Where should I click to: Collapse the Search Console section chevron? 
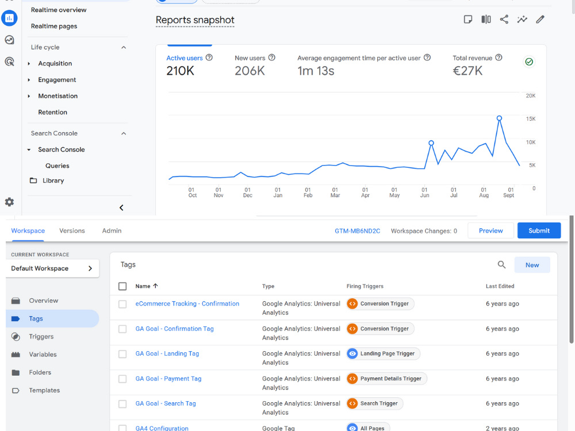pyautogui.click(x=124, y=133)
